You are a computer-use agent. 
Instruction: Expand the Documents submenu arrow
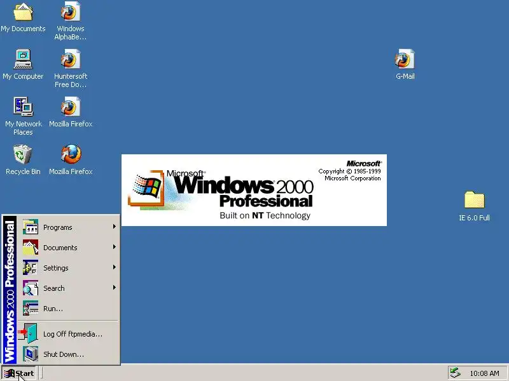115,247
